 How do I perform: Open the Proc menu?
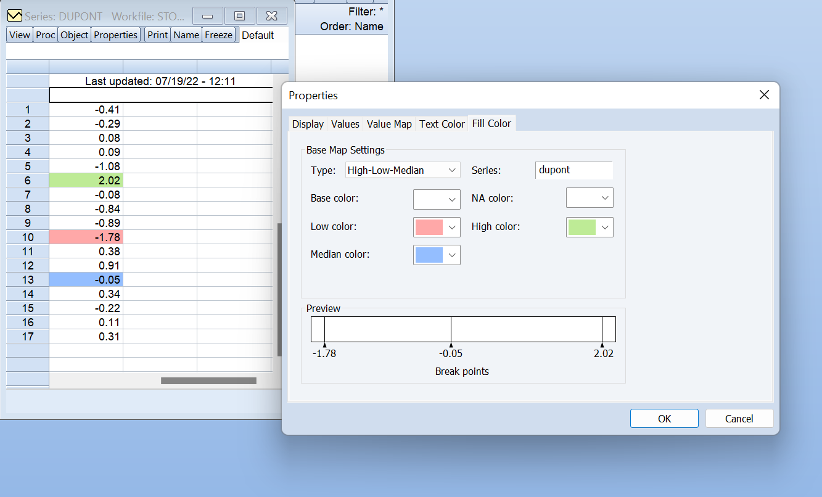coord(44,35)
